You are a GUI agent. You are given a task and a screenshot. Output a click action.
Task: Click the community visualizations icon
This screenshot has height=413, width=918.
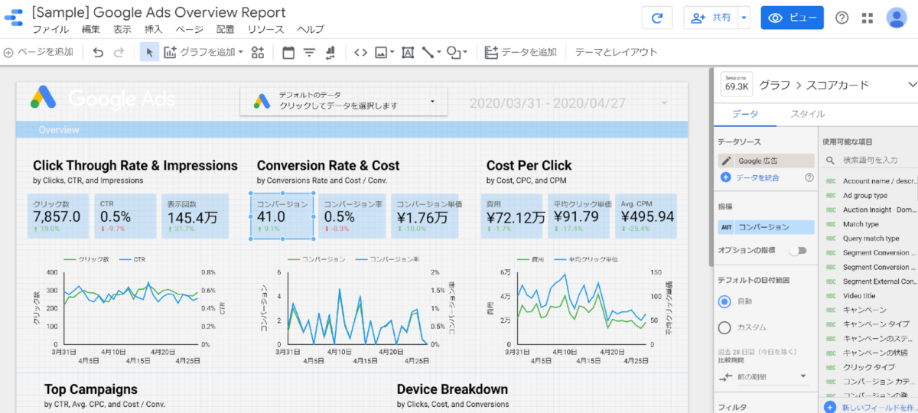pyautogui.click(x=258, y=52)
